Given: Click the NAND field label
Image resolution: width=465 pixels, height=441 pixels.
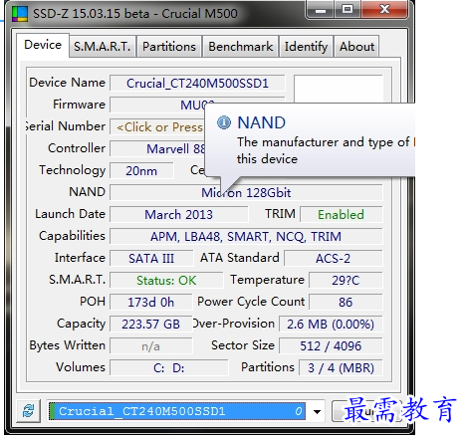Looking at the screenshot, I should 87,192.
